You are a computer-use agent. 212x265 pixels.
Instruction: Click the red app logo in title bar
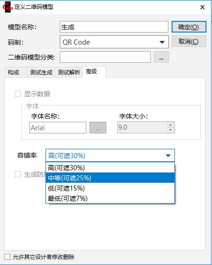pyautogui.click(x=8, y=7)
